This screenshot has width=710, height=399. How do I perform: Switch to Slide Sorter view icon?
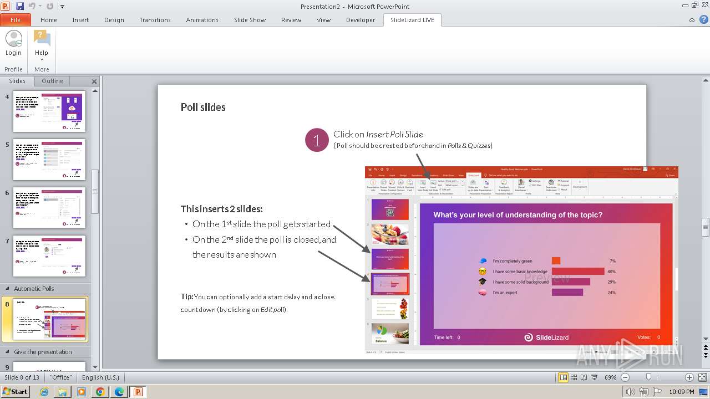tap(574, 377)
